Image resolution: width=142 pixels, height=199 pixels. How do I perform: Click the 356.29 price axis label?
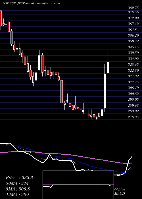coord(133,36)
